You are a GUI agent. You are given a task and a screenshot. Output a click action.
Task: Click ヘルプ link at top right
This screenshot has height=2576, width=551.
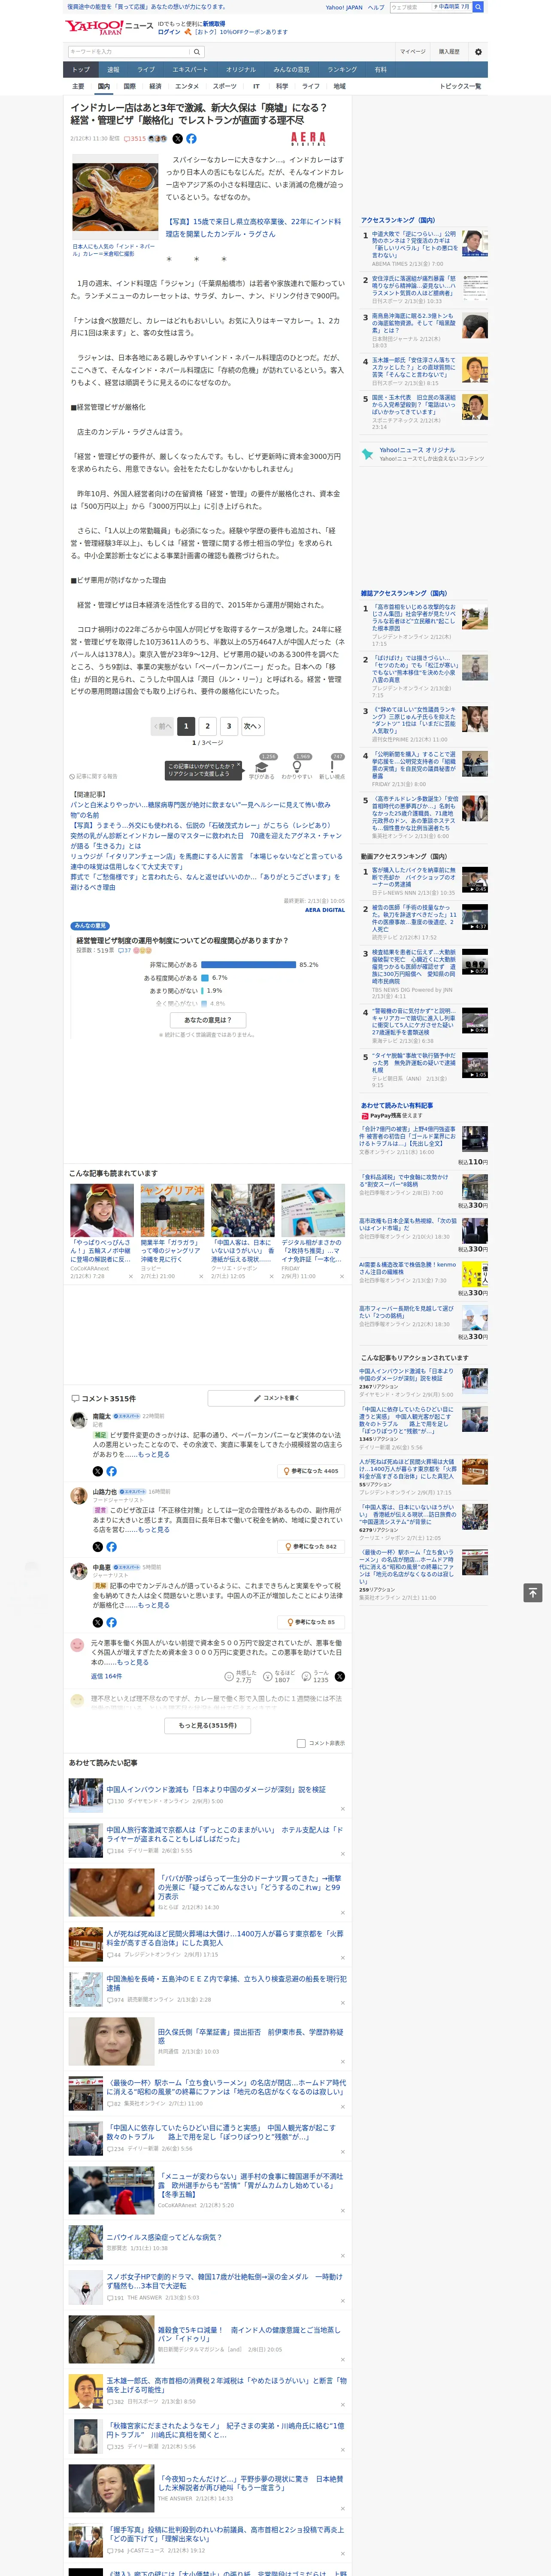pos(375,7)
